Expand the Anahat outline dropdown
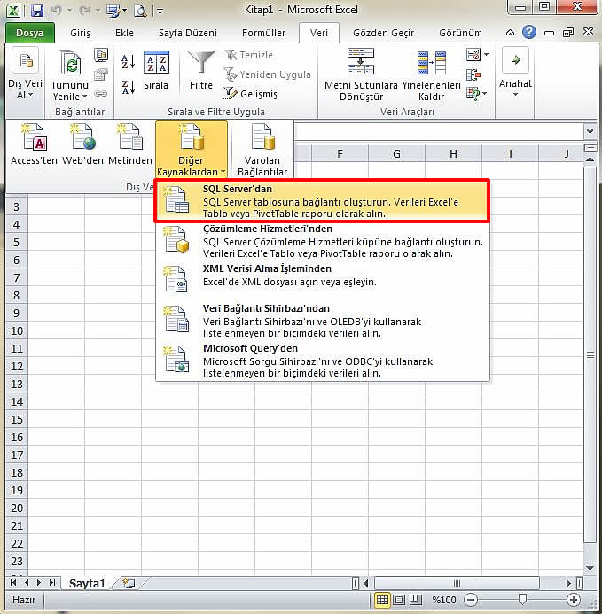The height and width of the screenshot is (614, 602). (515, 94)
